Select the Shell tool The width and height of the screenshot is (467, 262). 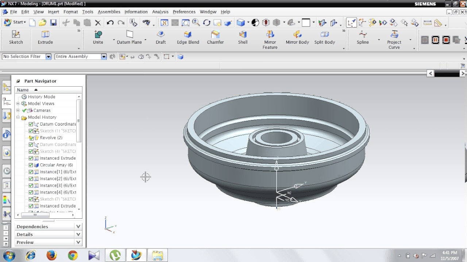click(x=243, y=37)
